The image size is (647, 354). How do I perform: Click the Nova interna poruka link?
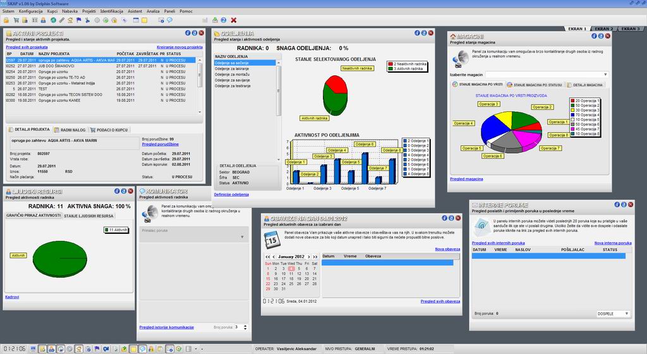[x=613, y=243]
